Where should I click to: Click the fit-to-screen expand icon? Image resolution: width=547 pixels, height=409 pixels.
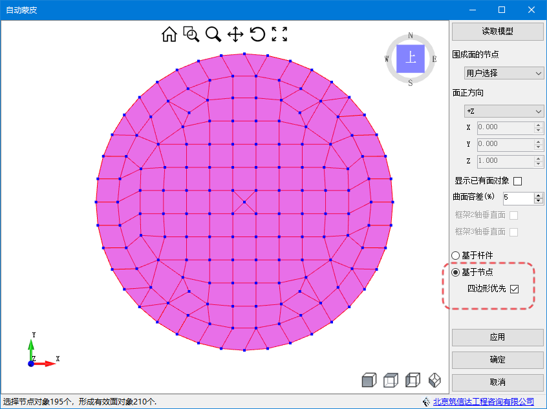279,34
